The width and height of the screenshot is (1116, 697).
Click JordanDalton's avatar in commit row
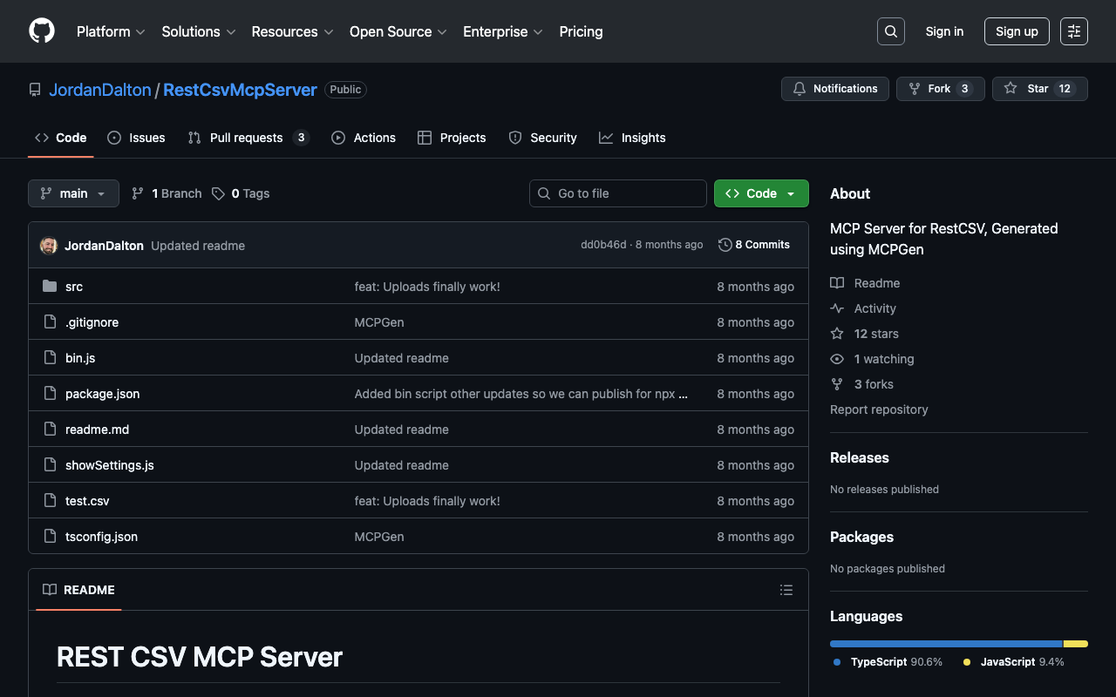pyautogui.click(x=49, y=246)
